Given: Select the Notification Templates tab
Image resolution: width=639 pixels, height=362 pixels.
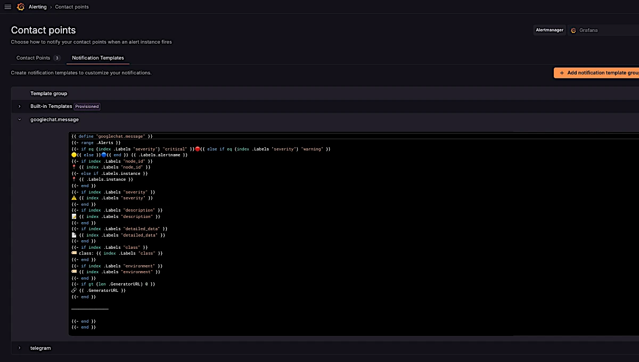Looking at the screenshot, I should click(98, 58).
